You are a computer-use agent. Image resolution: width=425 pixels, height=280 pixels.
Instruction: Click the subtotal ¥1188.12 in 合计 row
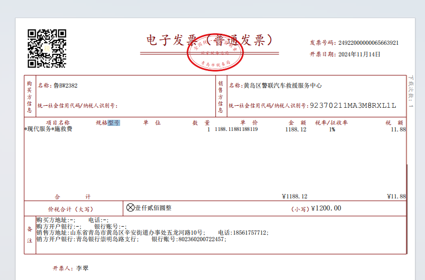point(294,196)
